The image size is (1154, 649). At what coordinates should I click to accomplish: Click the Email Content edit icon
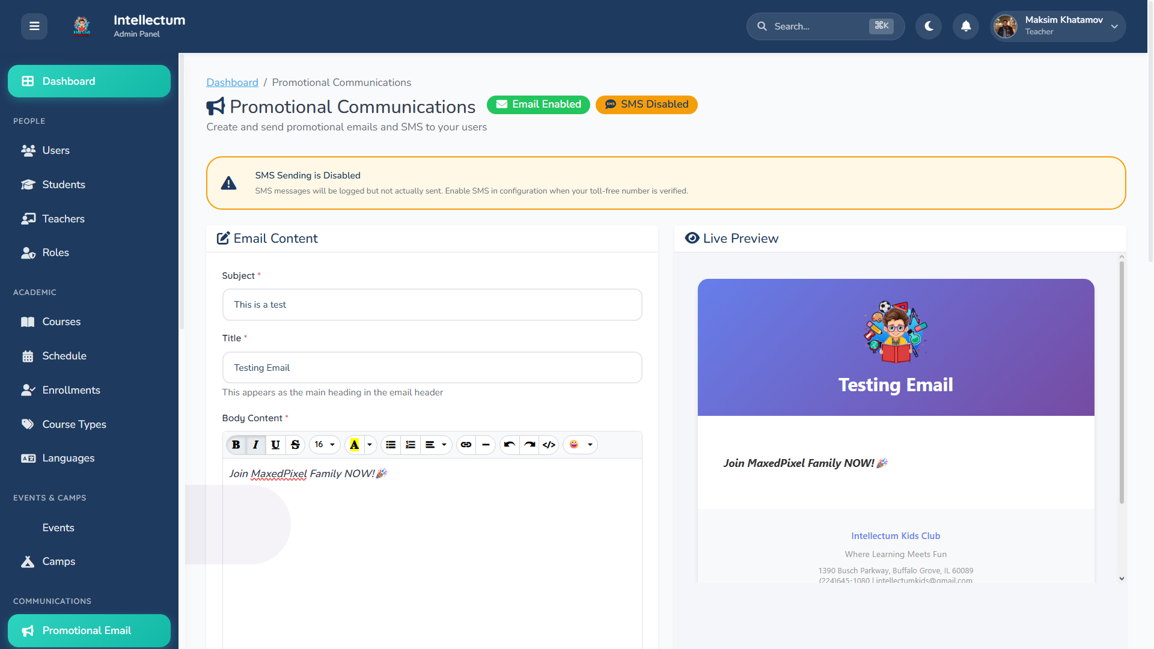tap(223, 238)
